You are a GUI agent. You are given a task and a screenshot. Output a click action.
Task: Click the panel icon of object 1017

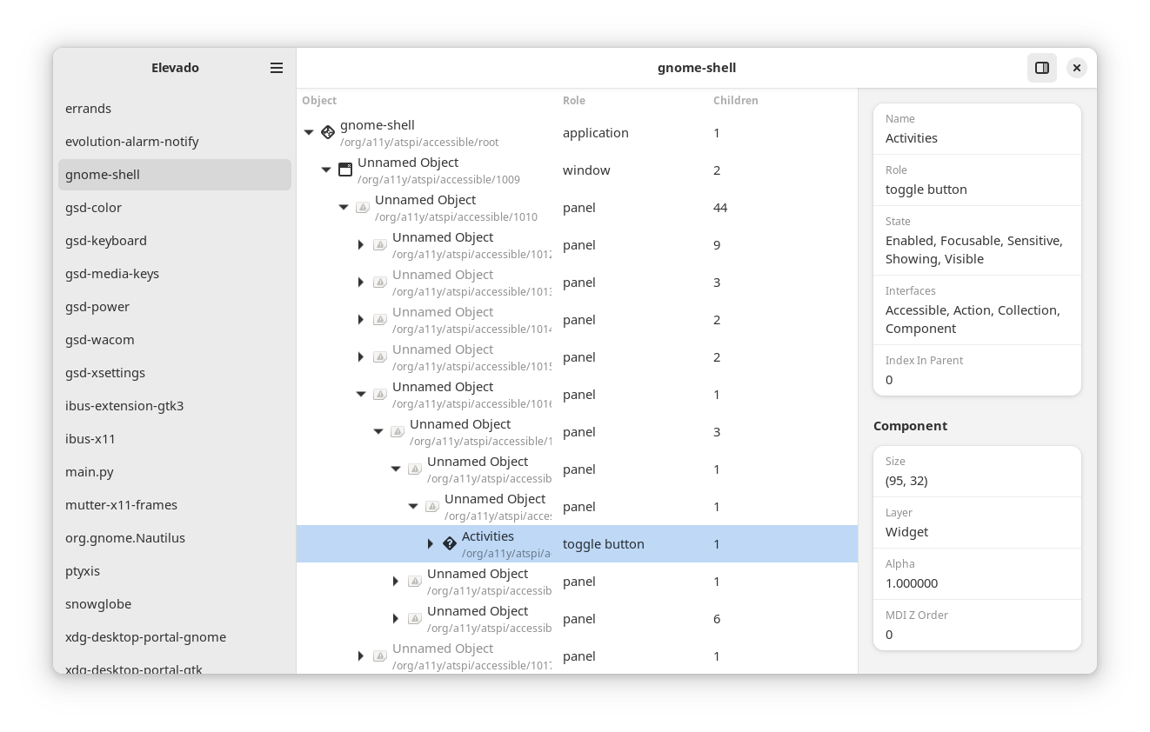tap(380, 655)
